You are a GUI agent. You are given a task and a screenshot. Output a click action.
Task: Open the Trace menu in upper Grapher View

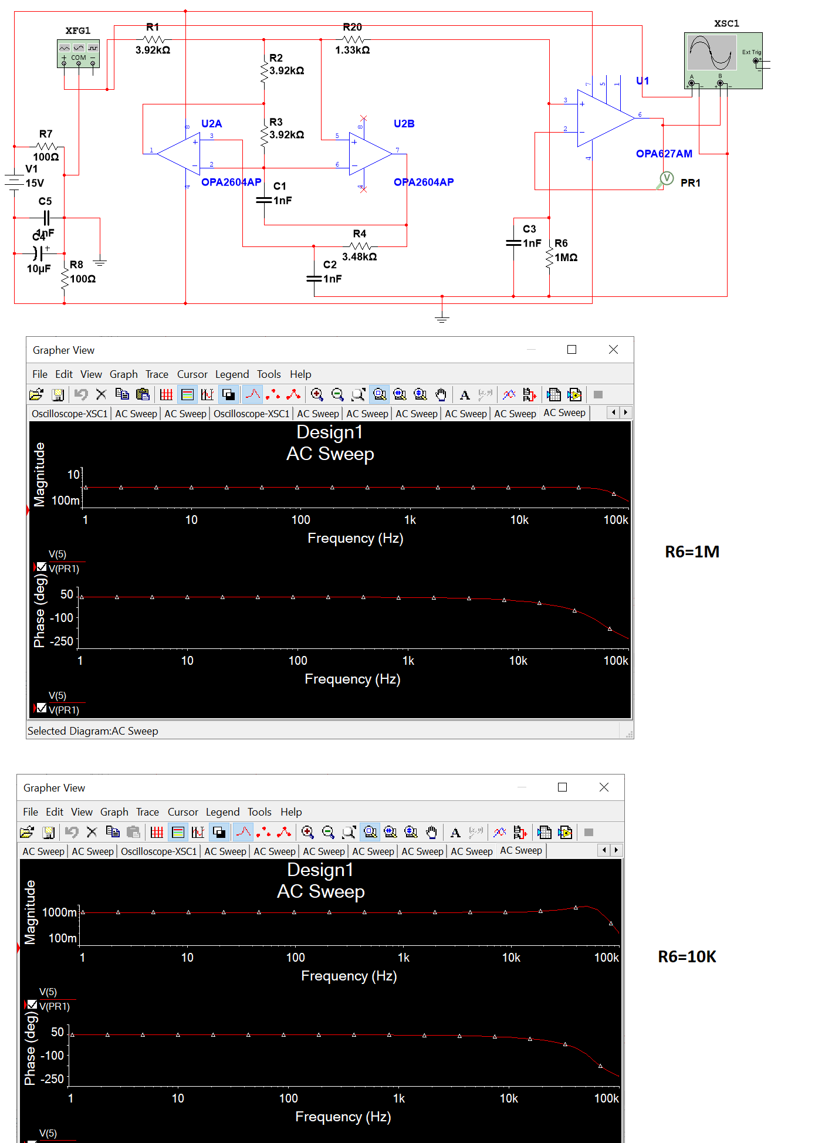pos(157,374)
